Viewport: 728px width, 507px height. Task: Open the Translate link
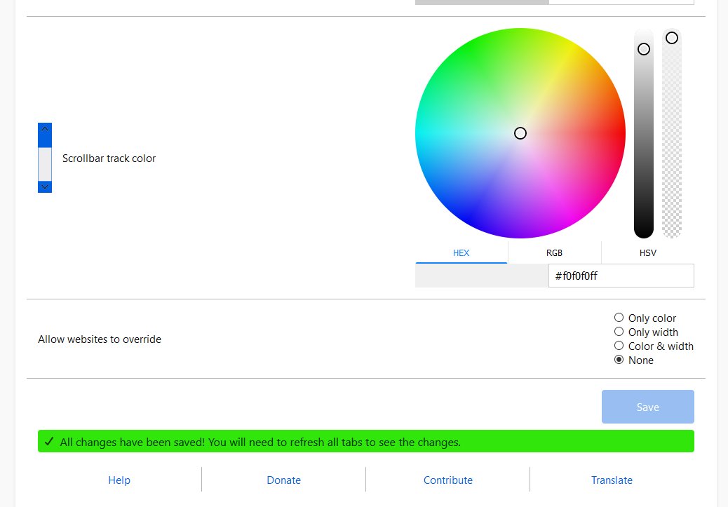pyautogui.click(x=612, y=480)
